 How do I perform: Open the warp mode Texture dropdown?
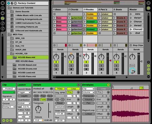[60, 106]
